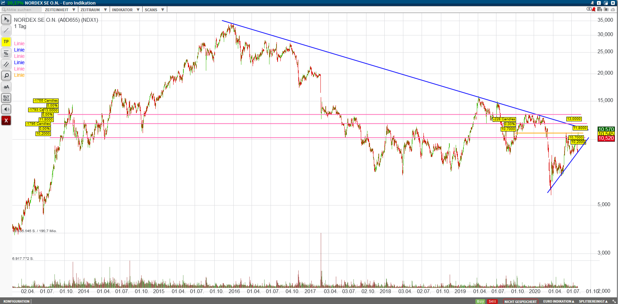Click the chart icon in title bar
Screen dimensions: 618x304
3,3
